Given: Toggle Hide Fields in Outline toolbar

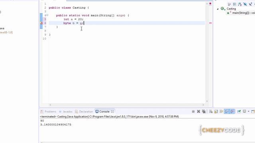Looking at the screenshot, I should [x=245, y=4].
